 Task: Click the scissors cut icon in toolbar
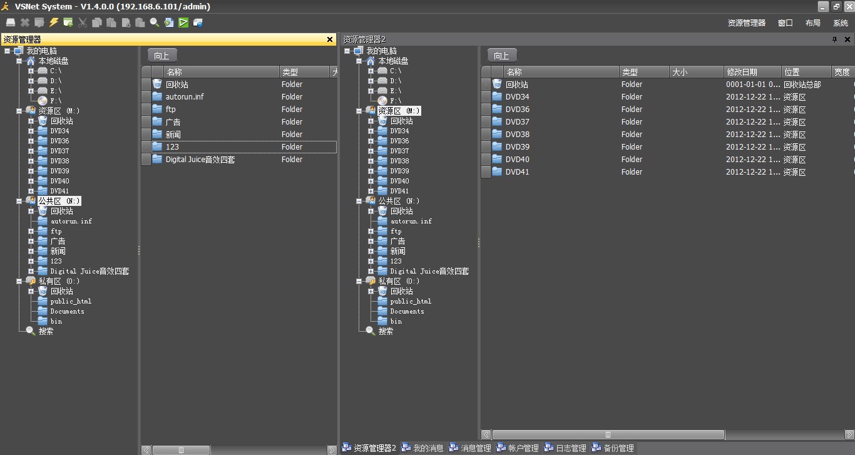click(83, 23)
